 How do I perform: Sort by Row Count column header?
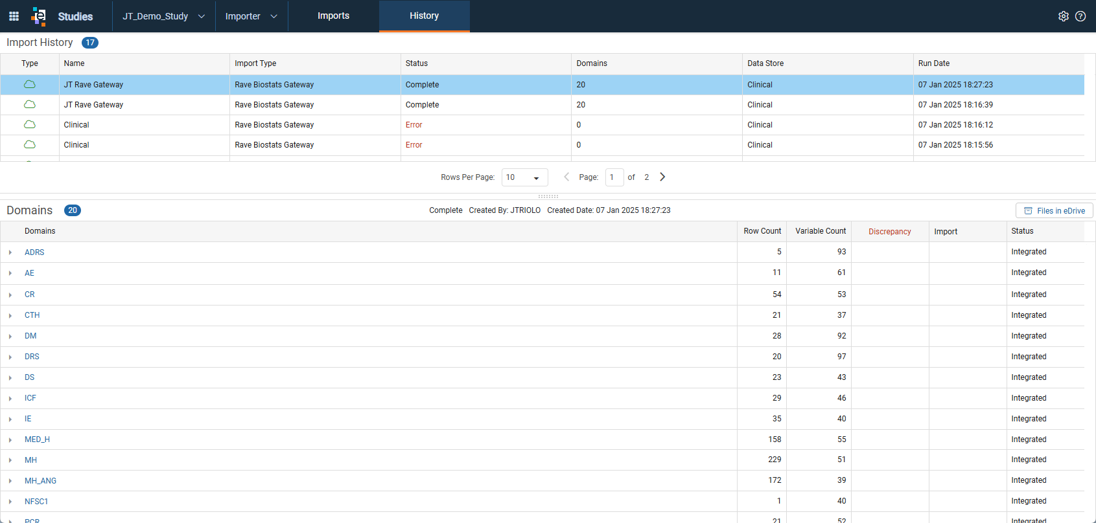(x=762, y=231)
